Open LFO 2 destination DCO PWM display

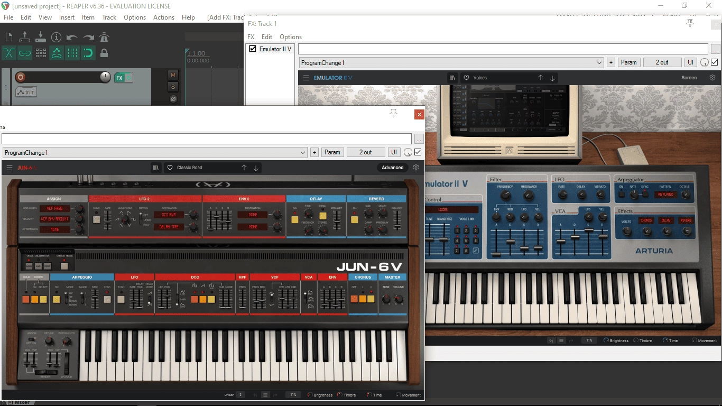coord(169,215)
